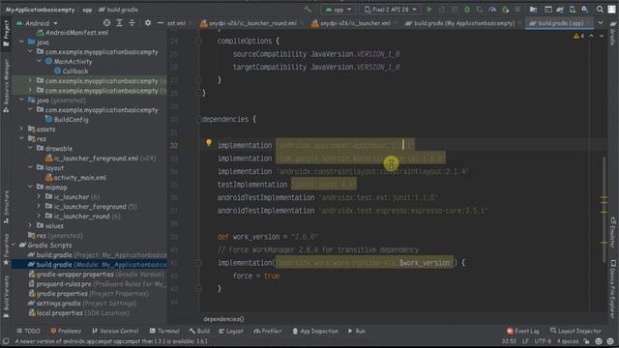The width and height of the screenshot is (619, 348).
Task: Open Project panel settings gear
Action: click(148, 23)
